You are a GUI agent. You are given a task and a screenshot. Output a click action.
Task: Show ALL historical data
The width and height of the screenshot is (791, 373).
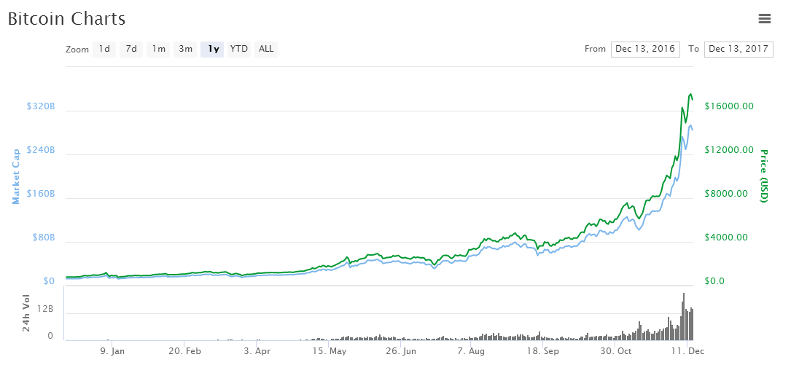266,49
